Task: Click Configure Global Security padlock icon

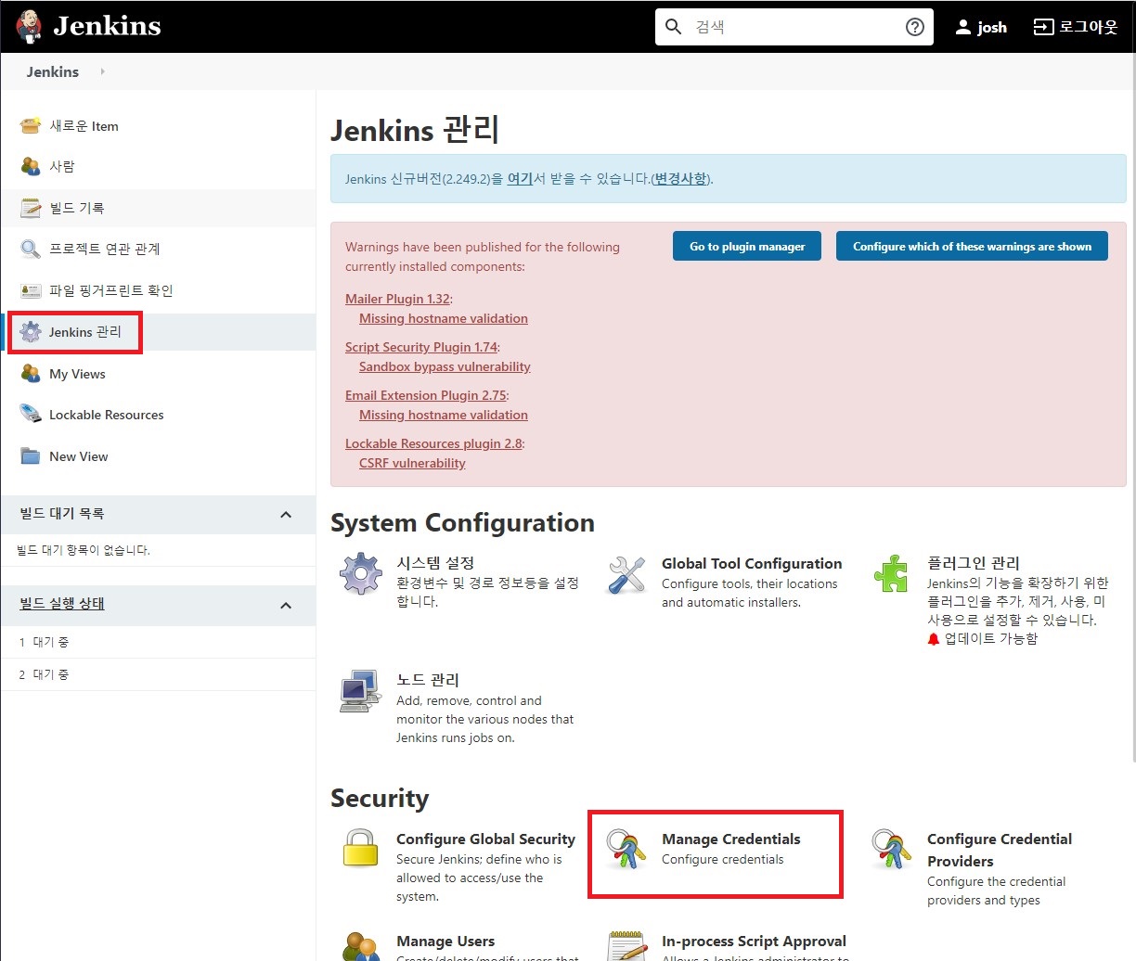Action: tap(361, 849)
